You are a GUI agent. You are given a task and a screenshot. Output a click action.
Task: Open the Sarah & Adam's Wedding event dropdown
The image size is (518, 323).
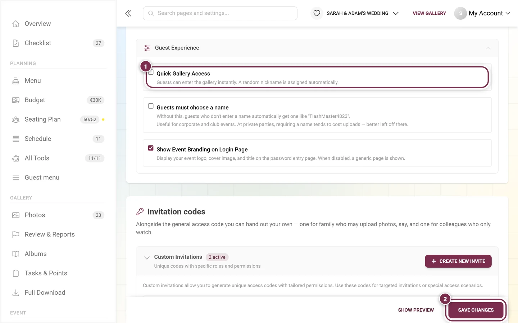362,13
